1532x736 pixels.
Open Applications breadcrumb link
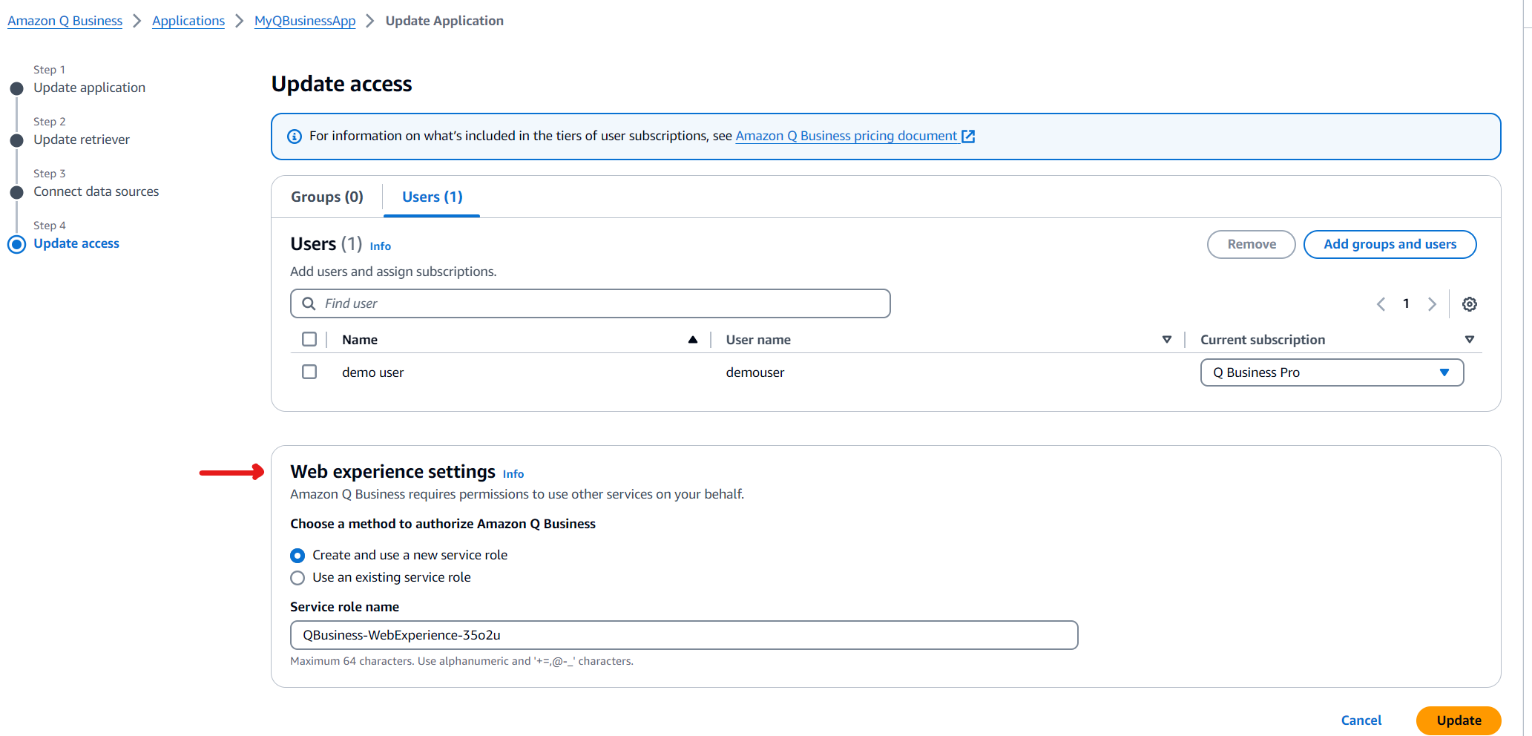click(x=188, y=21)
